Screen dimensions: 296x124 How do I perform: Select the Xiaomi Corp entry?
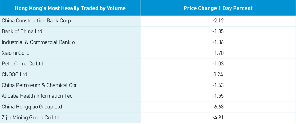tap(16, 53)
